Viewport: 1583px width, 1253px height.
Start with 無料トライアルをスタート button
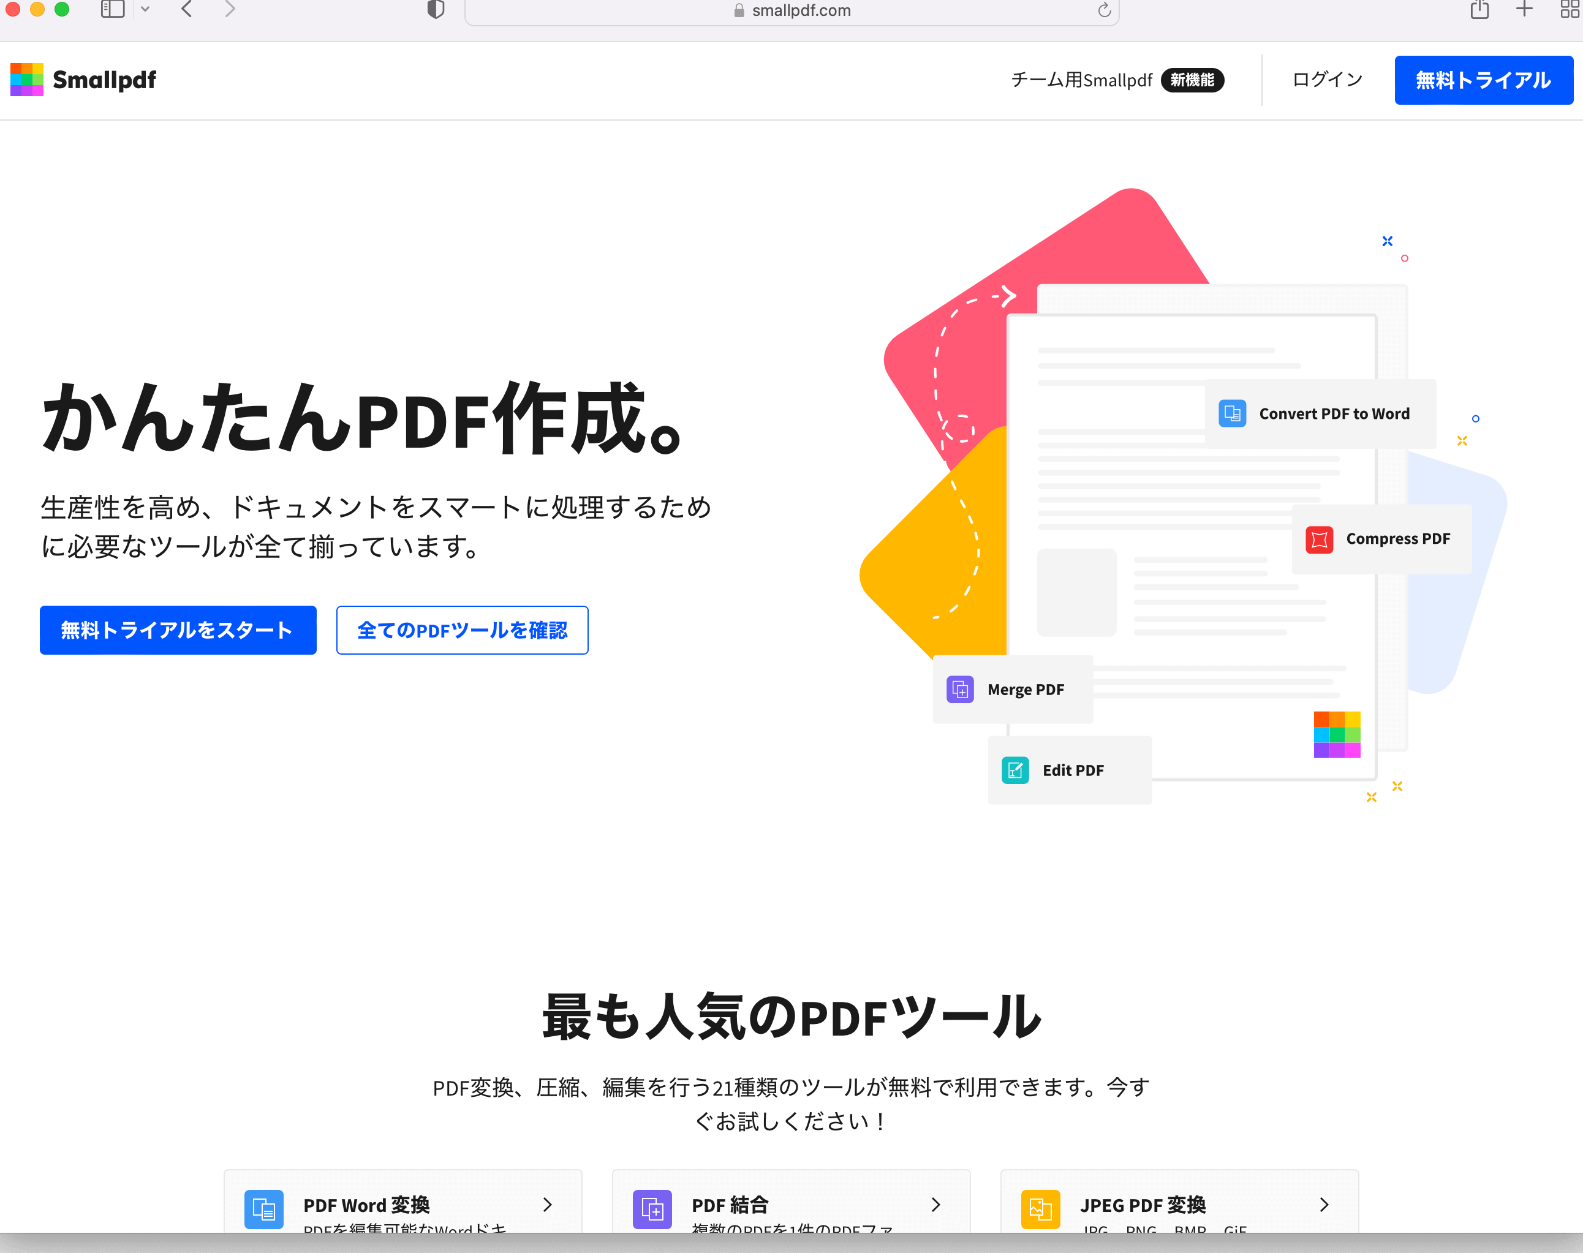pos(178,630)
